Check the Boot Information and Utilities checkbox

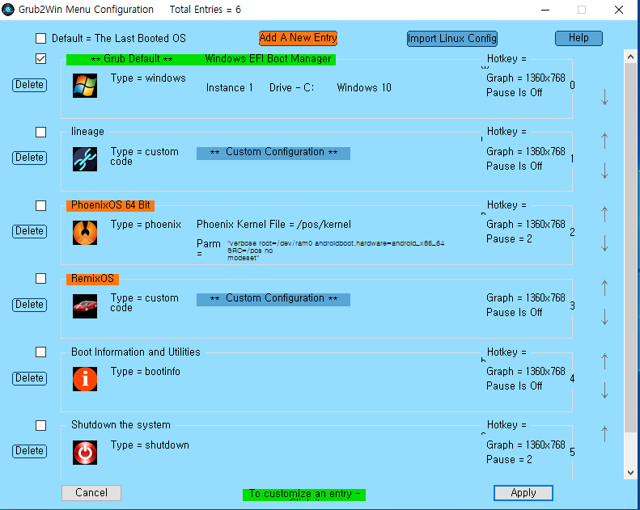40,352
